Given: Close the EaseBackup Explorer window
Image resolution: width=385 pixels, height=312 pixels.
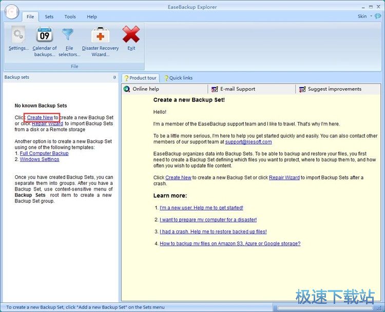Looking at the screenshot, I should 379,7.
